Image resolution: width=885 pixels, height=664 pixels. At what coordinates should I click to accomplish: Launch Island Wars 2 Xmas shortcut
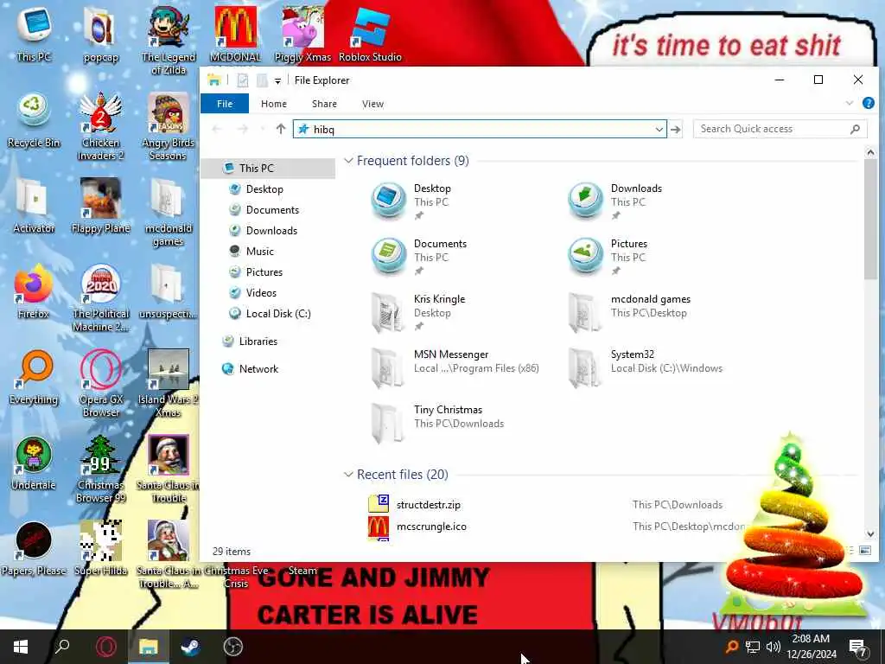[169, 383]
